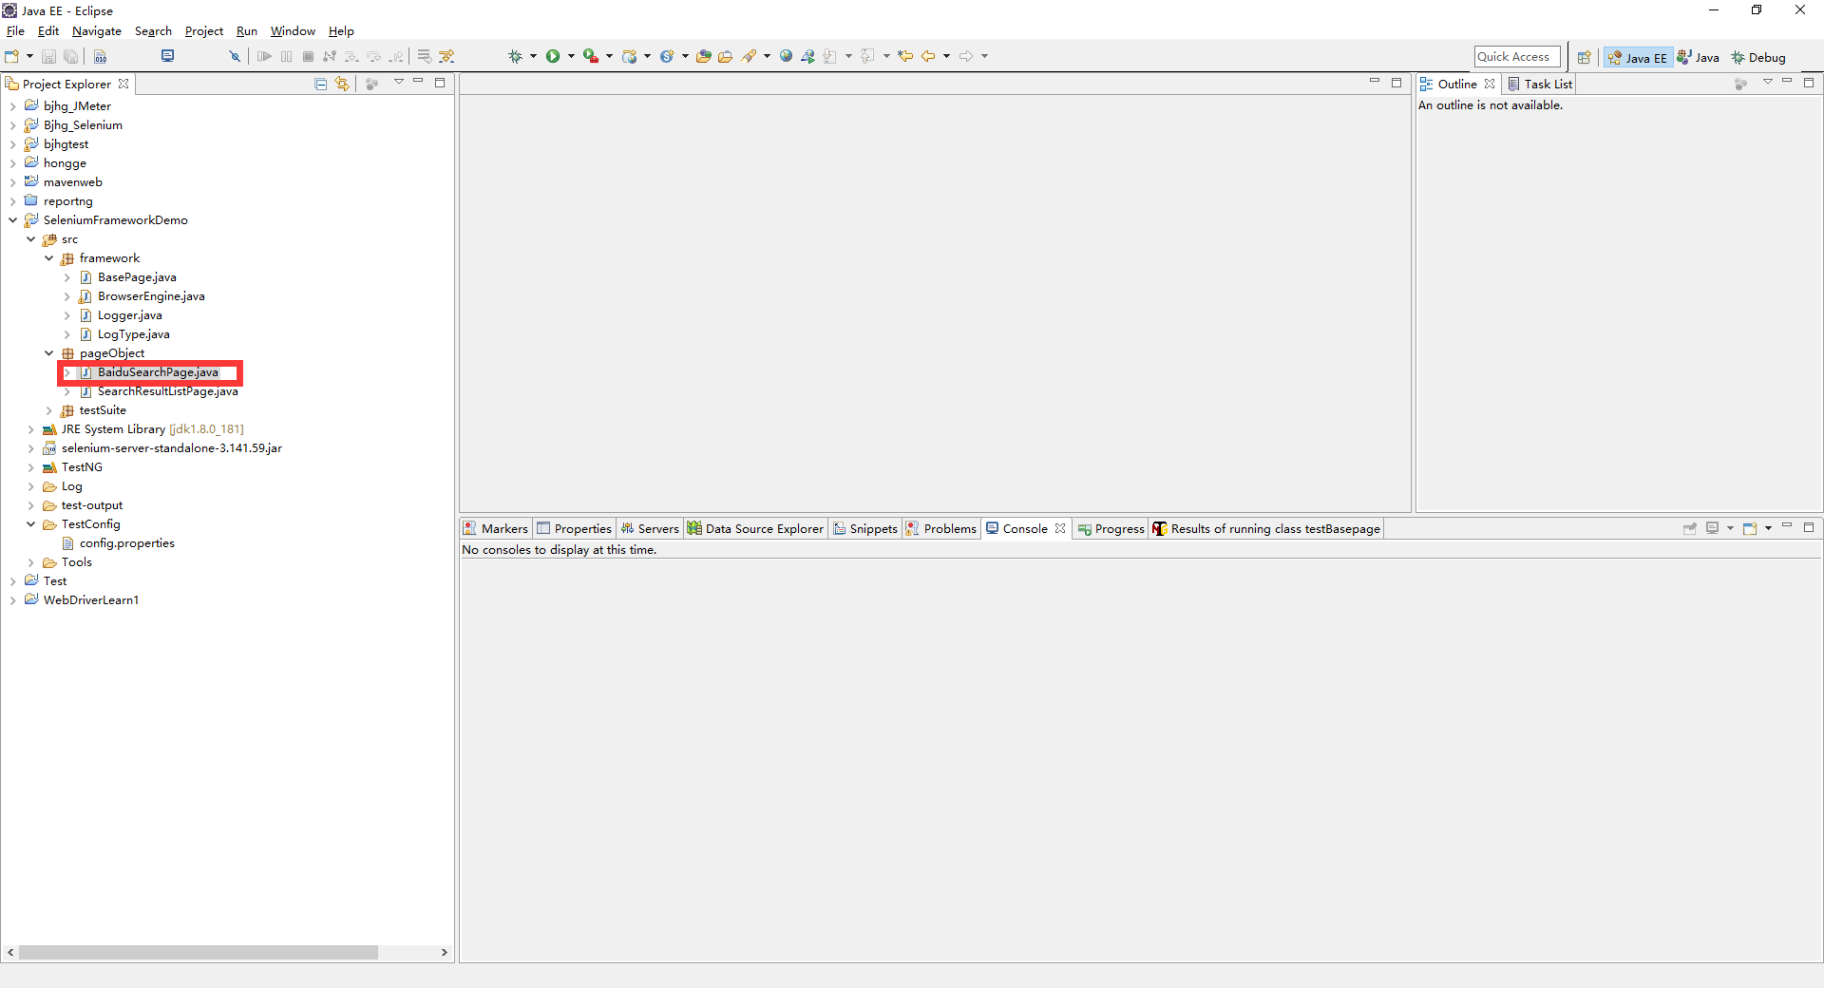Click the Search flashlight icon
This screenshot has height=988, width=1824.
click(749, 57)
